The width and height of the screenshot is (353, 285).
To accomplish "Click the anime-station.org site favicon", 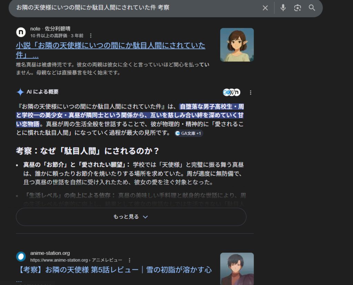I will [21, 257].
